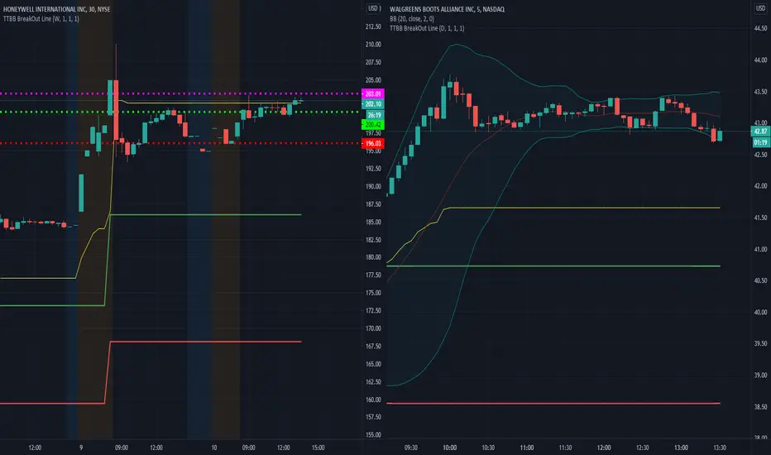Image resolution: width=771 pixels, height=455 pixels.
Task: Click the Walgreens Boots Alliance Inc chart title
Action: [447, 9]
